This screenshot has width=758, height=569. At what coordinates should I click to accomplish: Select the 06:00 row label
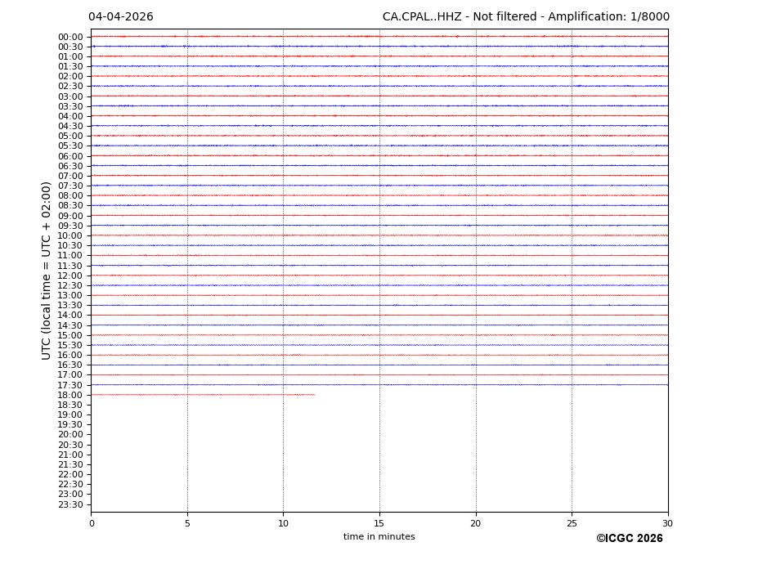point(70,156)
